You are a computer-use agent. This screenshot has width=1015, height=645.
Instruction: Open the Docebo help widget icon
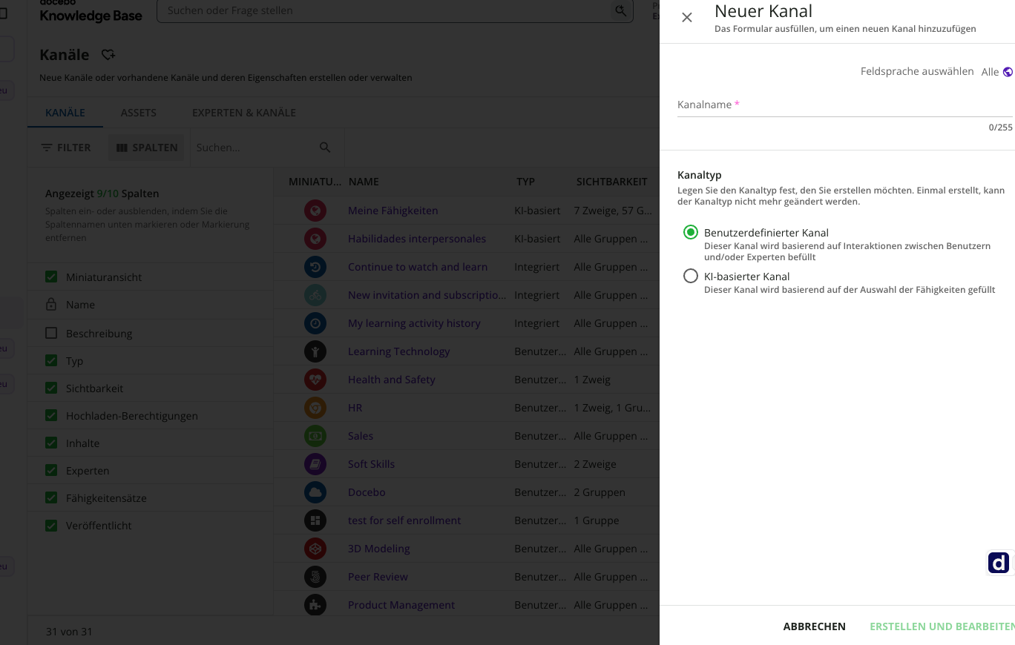tap(999, 563)
